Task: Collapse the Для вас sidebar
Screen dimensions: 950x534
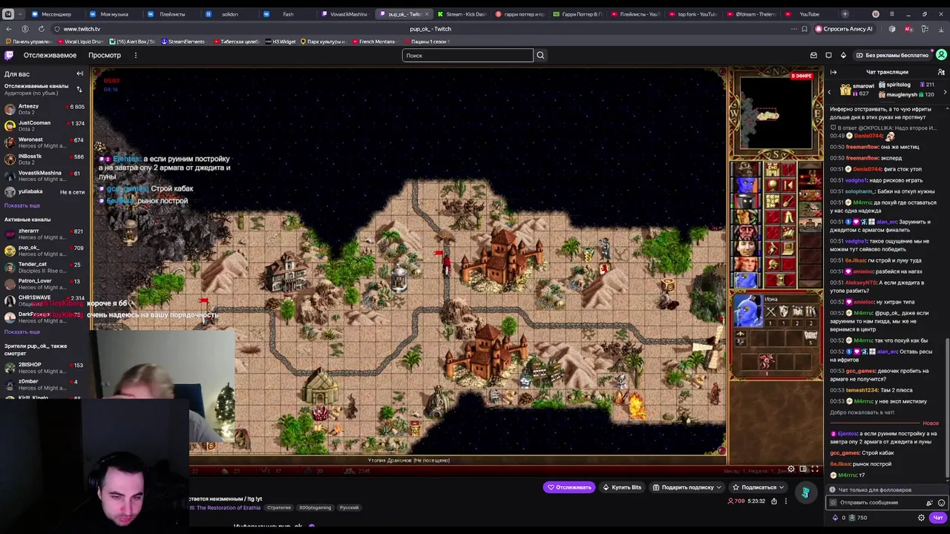Action: 79,73
